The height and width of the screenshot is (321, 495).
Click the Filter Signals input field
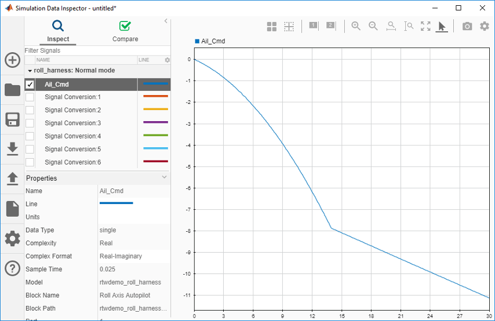(x=97, y=50)
